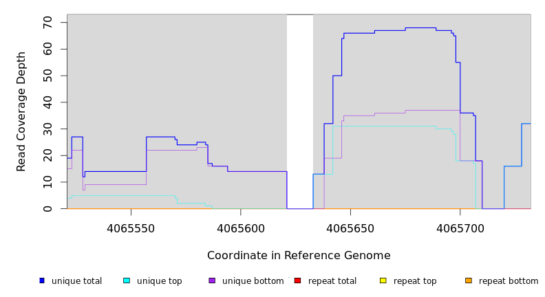Click the red repeat total legend swatch
Image resolution: width=545 pixels, height=297 pixels.
click(x=297, y=280)
